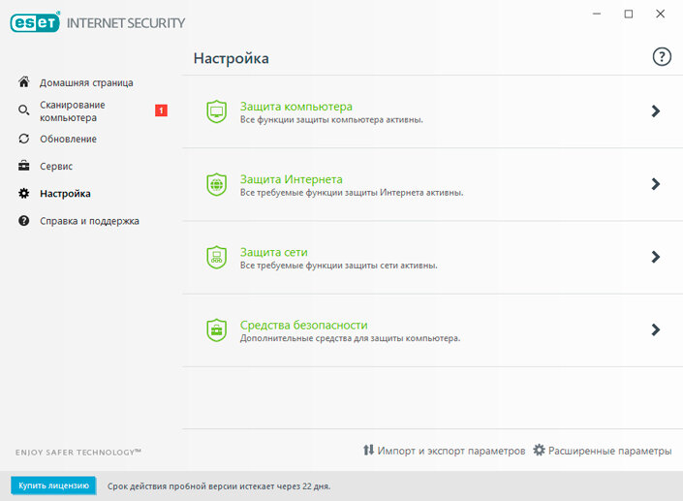Open Справка и поддержка in the sidebar
The height and width of the screenshot is (501, 683).
click(x=89, y=221)
